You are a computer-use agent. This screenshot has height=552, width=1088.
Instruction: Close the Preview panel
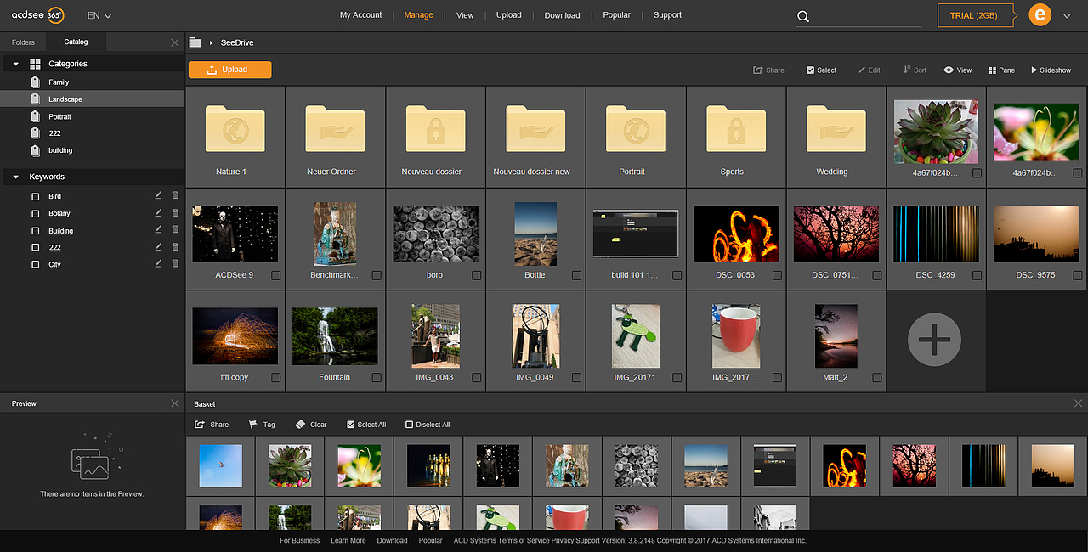(175, 403)
